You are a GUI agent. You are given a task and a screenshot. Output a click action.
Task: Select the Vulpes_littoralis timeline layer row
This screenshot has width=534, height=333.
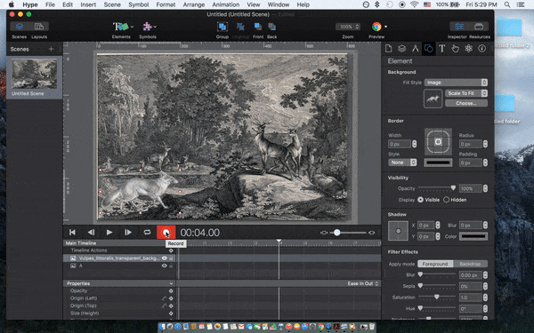(x=222, y=258)
